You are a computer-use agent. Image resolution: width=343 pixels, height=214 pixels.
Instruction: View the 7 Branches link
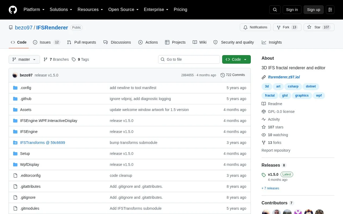coord(56,59)
